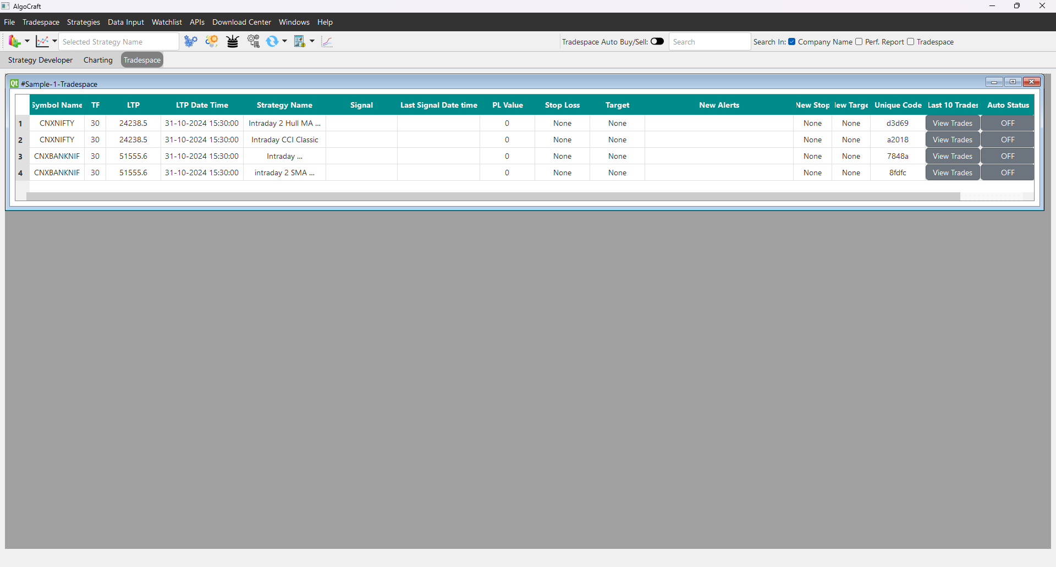Toggle Tradespace Auto Buy/Sell switch
This screenshot has height=567, width=1056.
pos(657,41)
